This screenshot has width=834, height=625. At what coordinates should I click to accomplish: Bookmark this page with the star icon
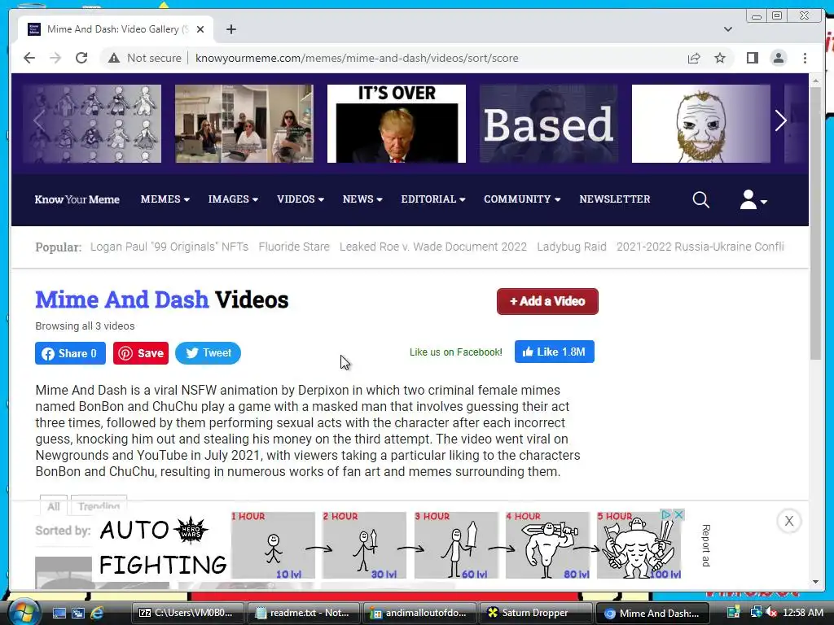[720, 58]
